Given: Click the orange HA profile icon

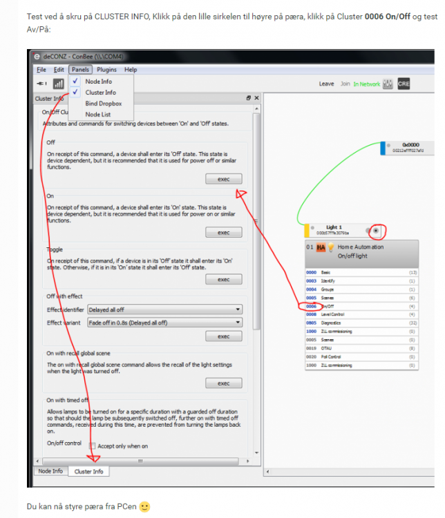Looking at the screenshot, I should click(321, 248).
